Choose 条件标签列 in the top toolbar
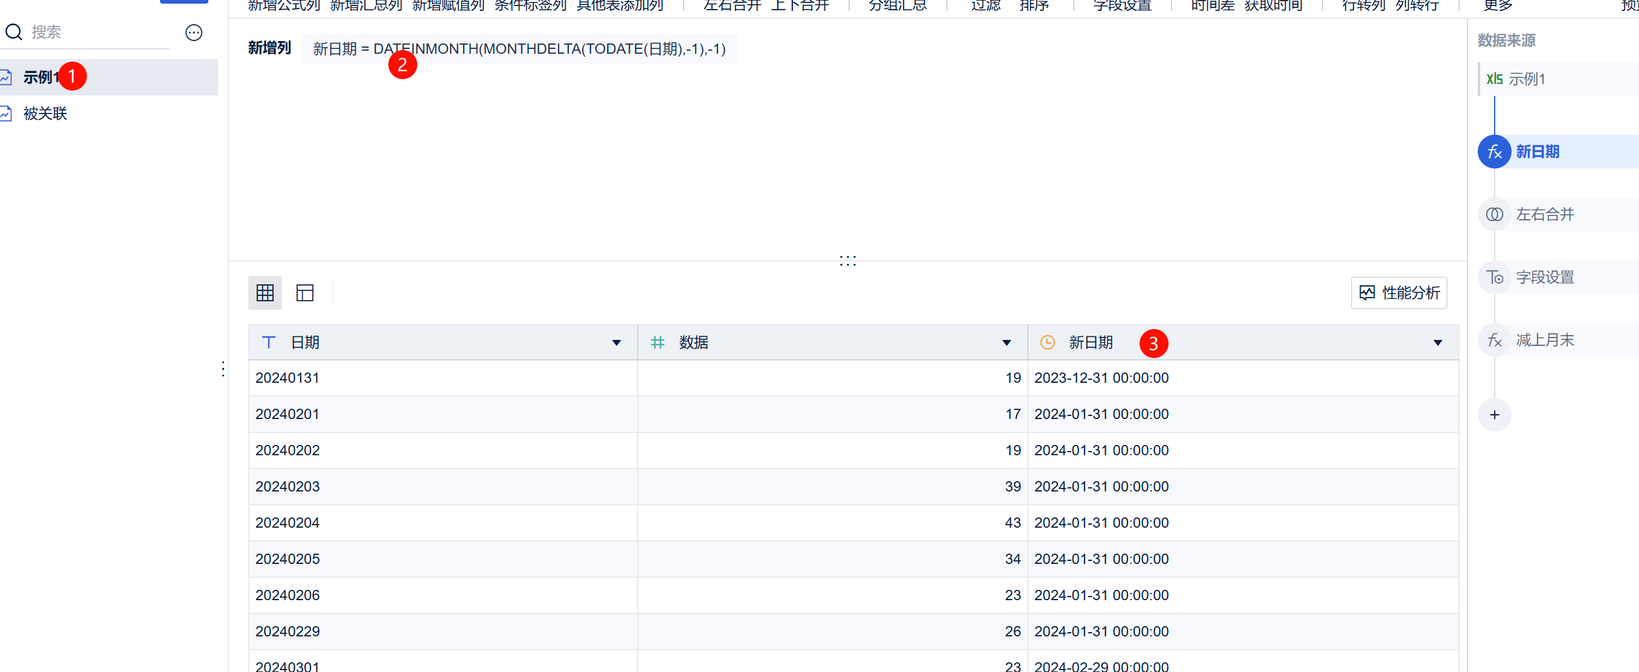 click(x=530, y=5)
